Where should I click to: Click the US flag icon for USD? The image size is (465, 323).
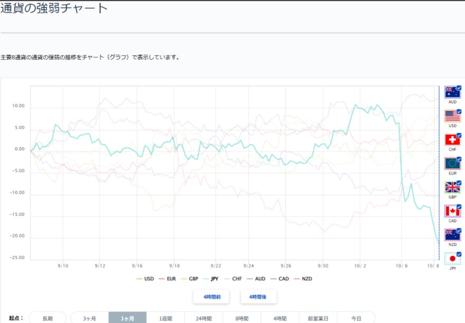click(452, 116)
